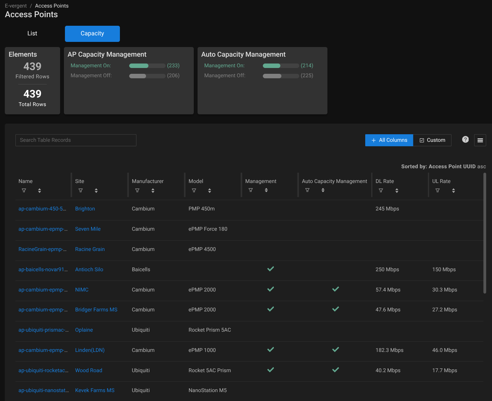Image resolution: width=492 pixels, height=401 pixels.
Task: Sort by Auto Capacity Management arrows
Action: [323, 190]
